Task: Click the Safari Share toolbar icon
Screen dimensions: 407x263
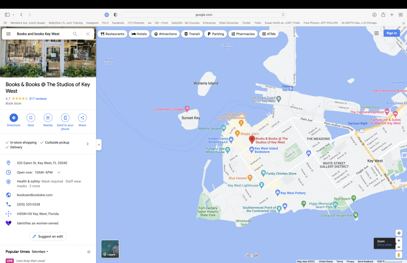Action: [x=383, y=15]
